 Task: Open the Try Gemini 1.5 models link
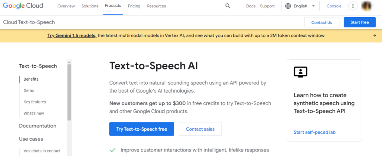(72, 36)
